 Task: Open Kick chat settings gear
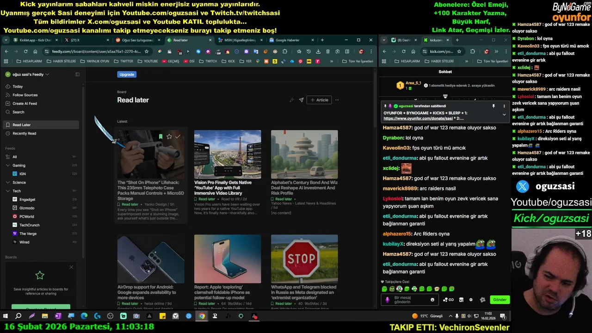click(471, 300)
